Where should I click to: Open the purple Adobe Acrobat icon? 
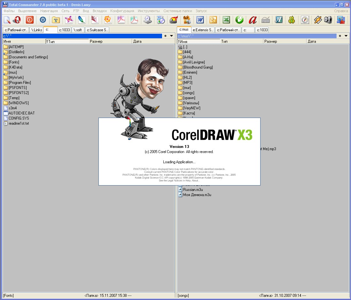(121, 20)
